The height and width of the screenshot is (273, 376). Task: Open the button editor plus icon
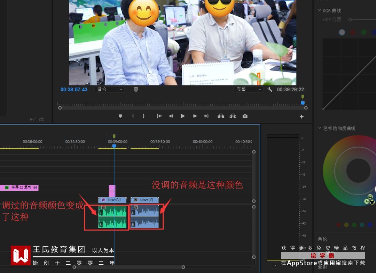[x=301, y=116]
